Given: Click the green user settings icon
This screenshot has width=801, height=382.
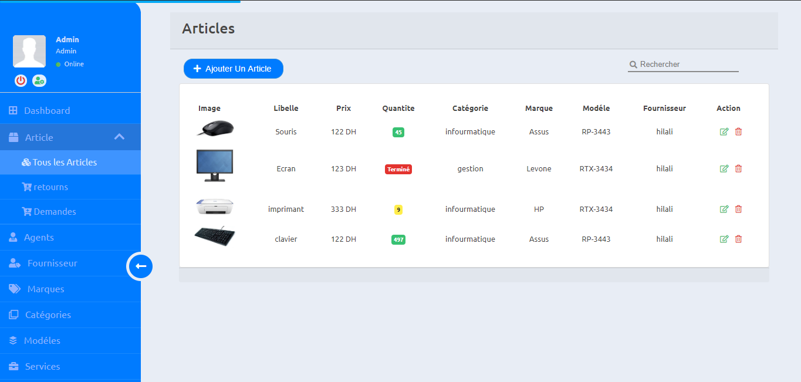Looking at the screenshot, I should tap(39, 81).
